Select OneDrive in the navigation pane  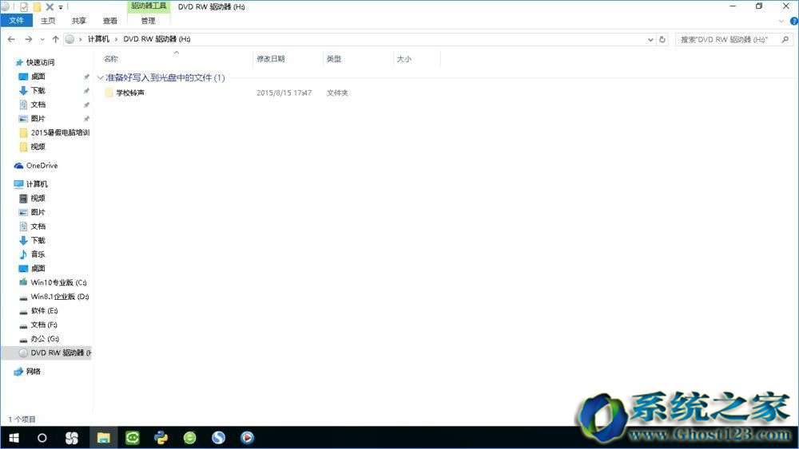click(x=42, y=166)
